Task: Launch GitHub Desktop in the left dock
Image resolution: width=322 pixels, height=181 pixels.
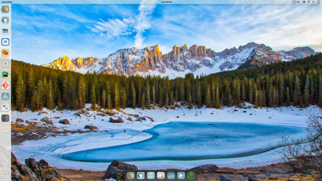Action: click(6, 20)
